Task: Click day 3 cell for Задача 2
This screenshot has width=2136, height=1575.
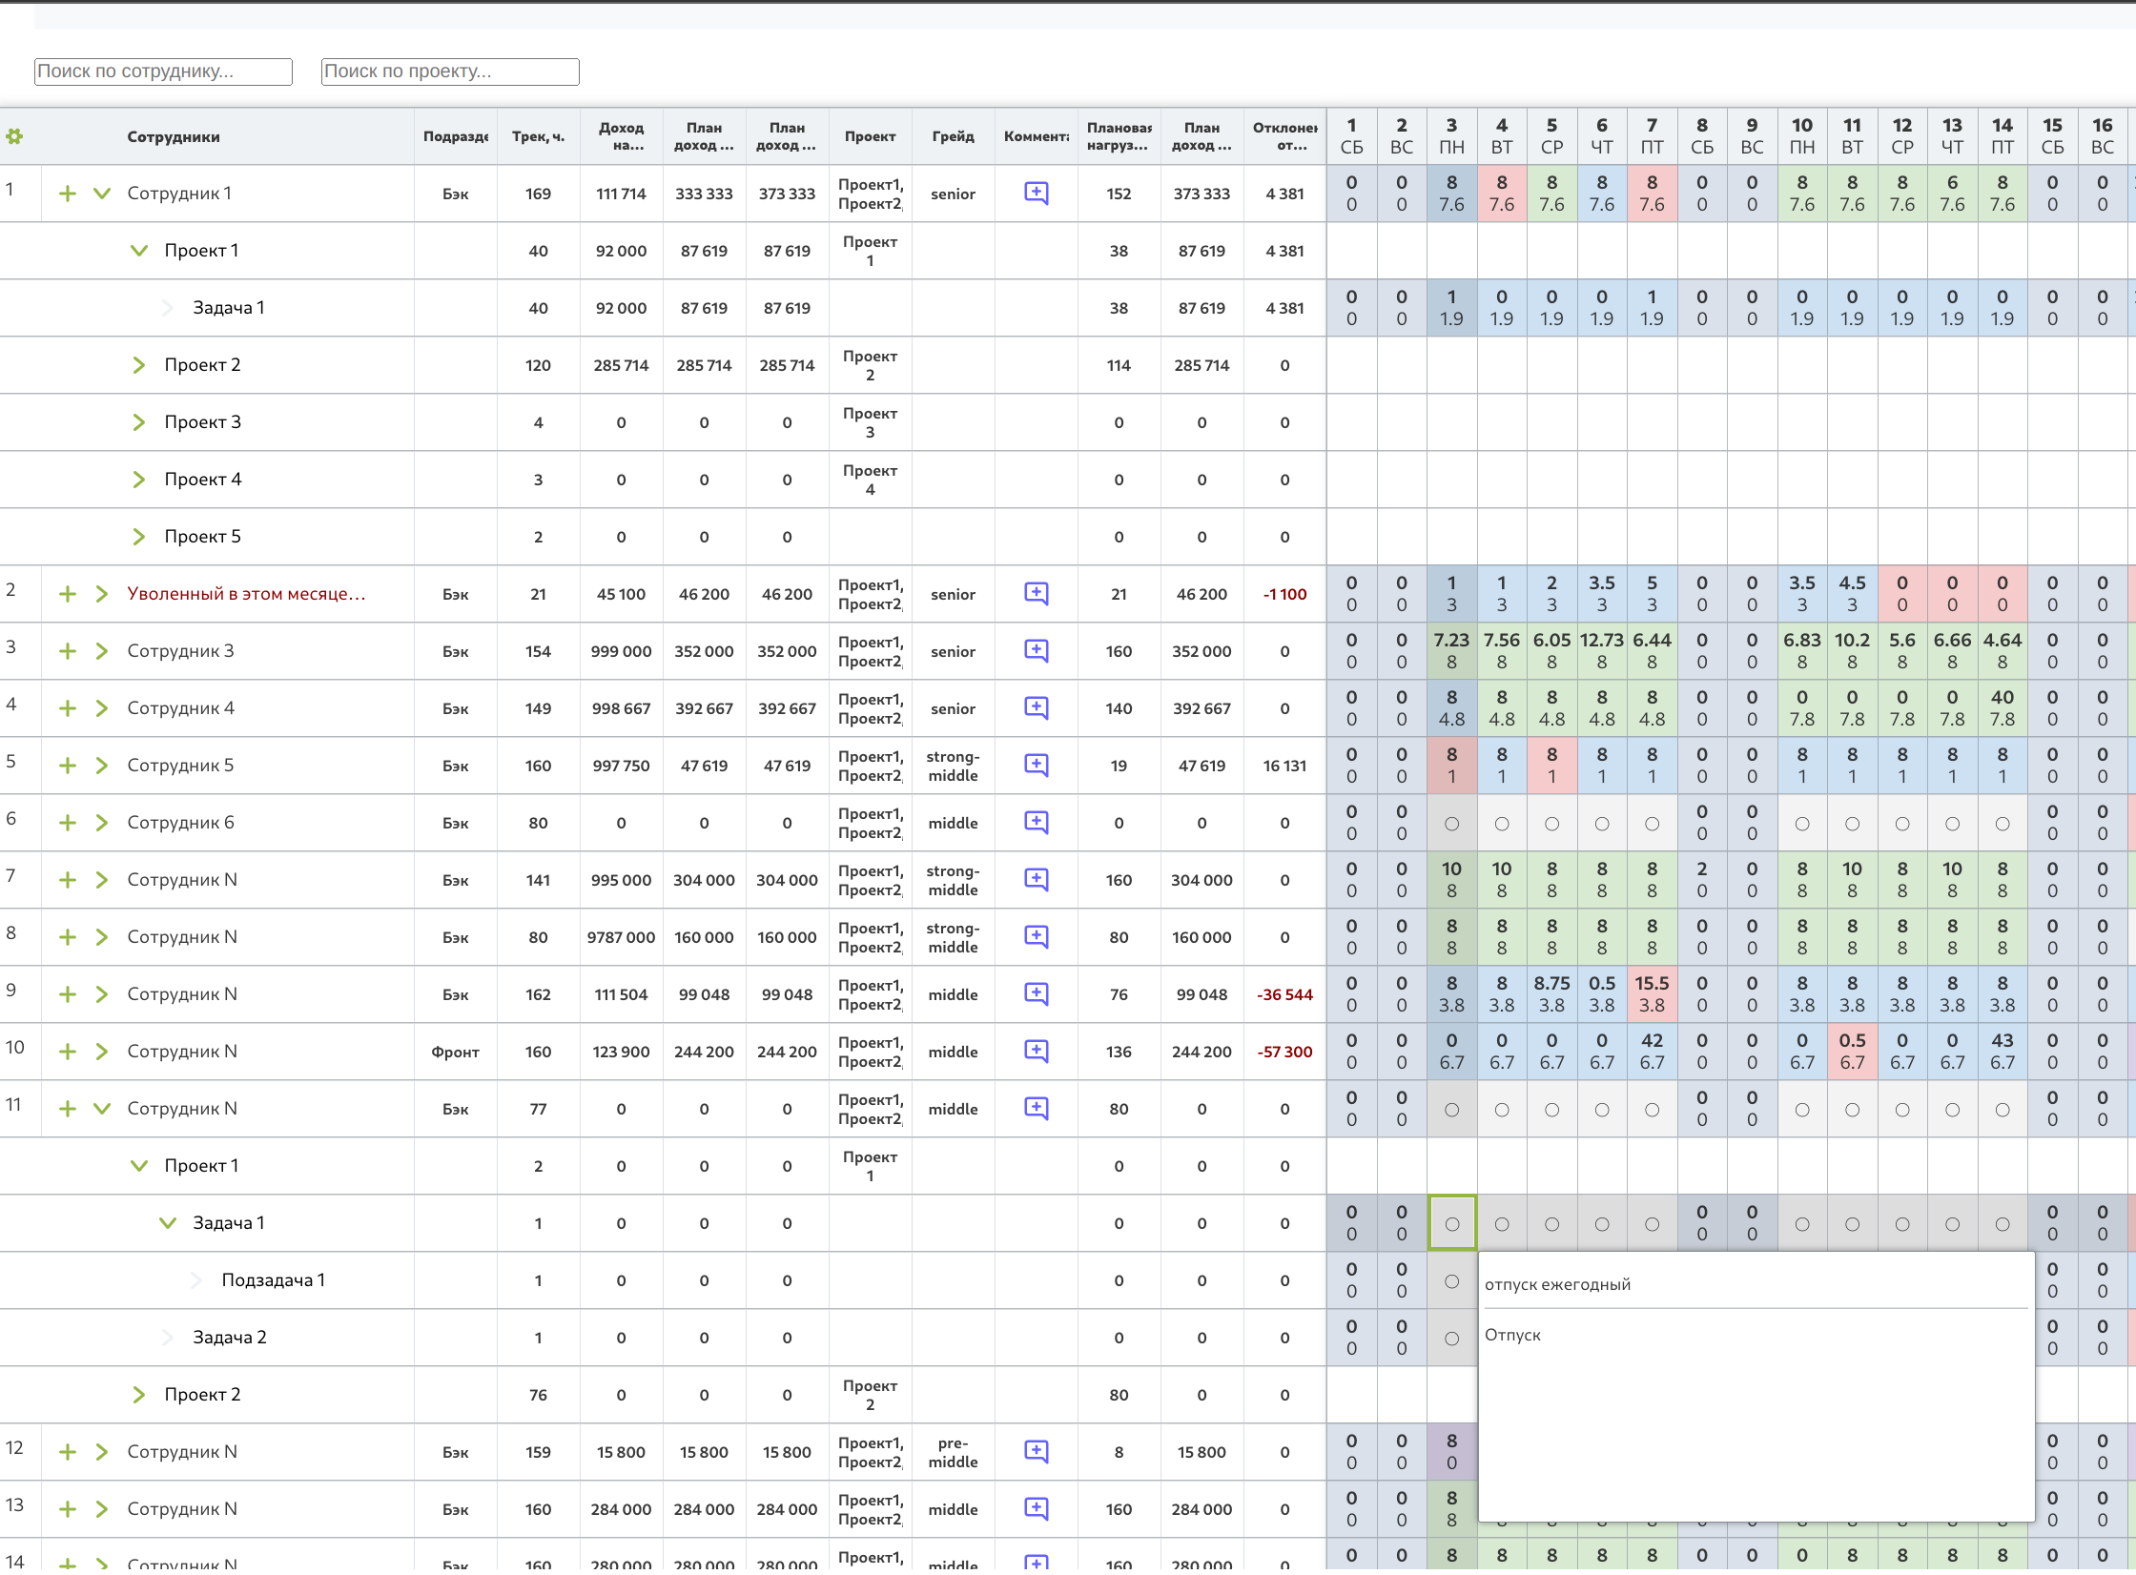Action: point(1451,1338)
